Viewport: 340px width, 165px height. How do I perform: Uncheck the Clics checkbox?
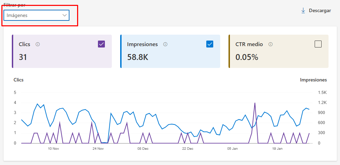(101, 44)
